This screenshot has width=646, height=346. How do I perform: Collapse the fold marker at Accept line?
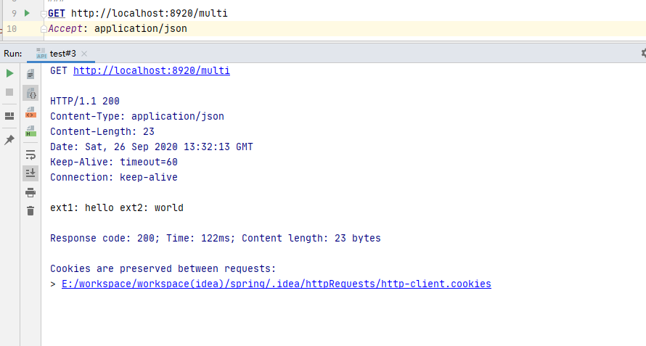[x=44, y=28]
